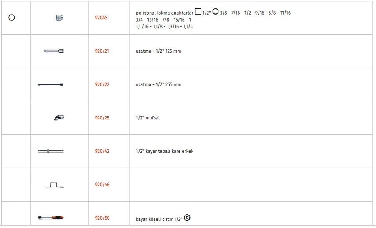This screenshot has width=376, height=228.
Task: Click the round symbol before 3/8 sizes
Action: (216, 12)
